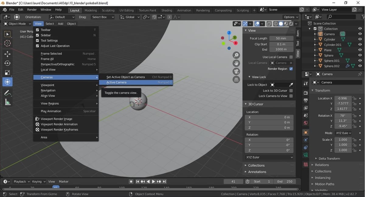This screenshot has height=197, width=365.
Task: Toggle the Adjust Last Operation checkbox
Action: [37, 46]
